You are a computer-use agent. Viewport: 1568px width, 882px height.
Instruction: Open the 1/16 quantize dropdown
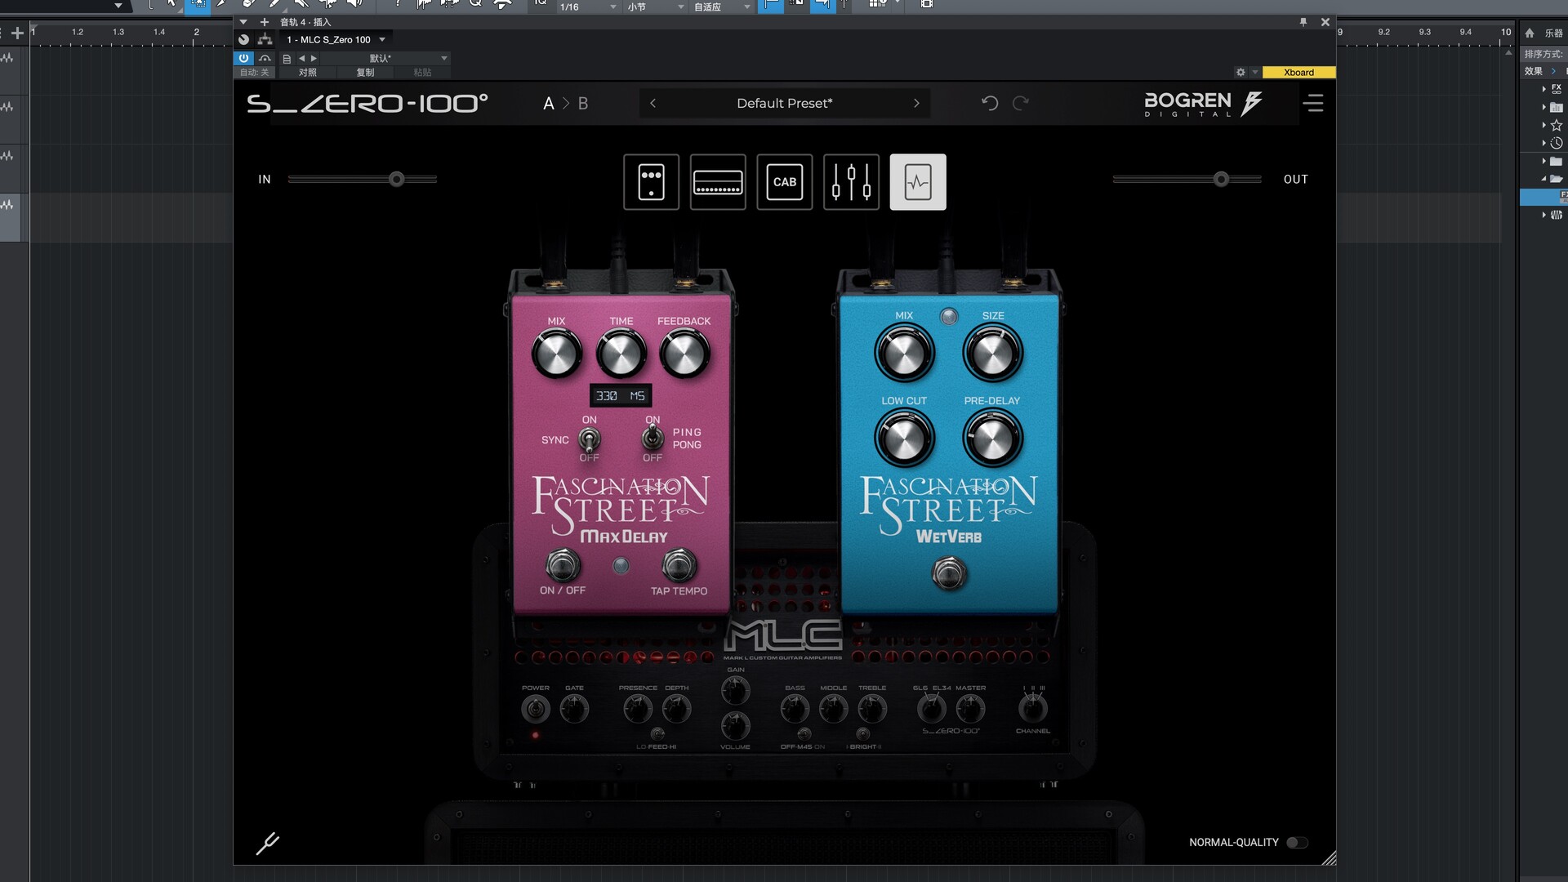(587, 7)
